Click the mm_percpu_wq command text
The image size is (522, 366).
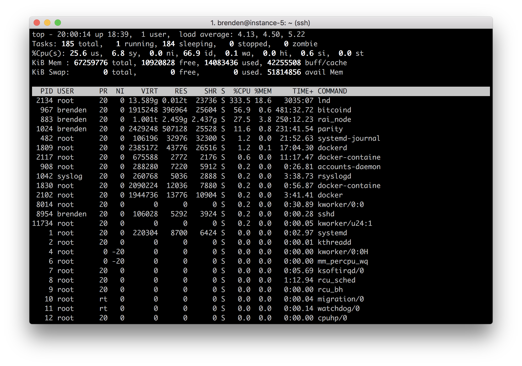click(343, 261)
